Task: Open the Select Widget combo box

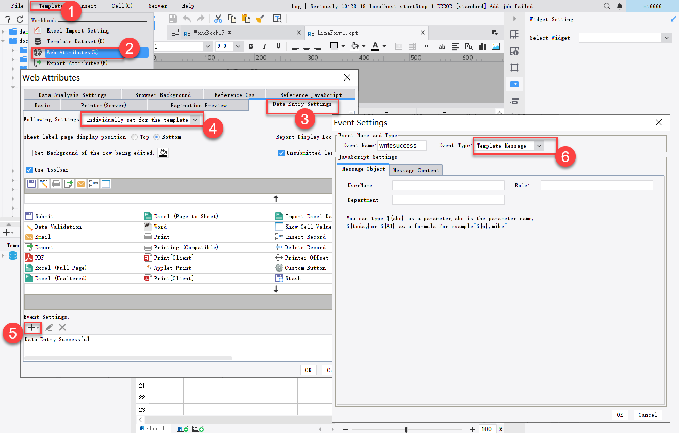Action: tap(625, 38)
